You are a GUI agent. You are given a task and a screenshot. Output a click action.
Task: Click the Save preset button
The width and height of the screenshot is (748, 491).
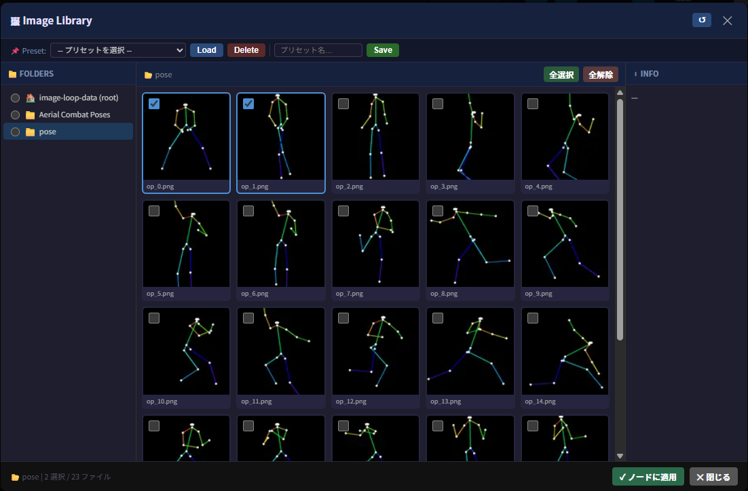383,50
